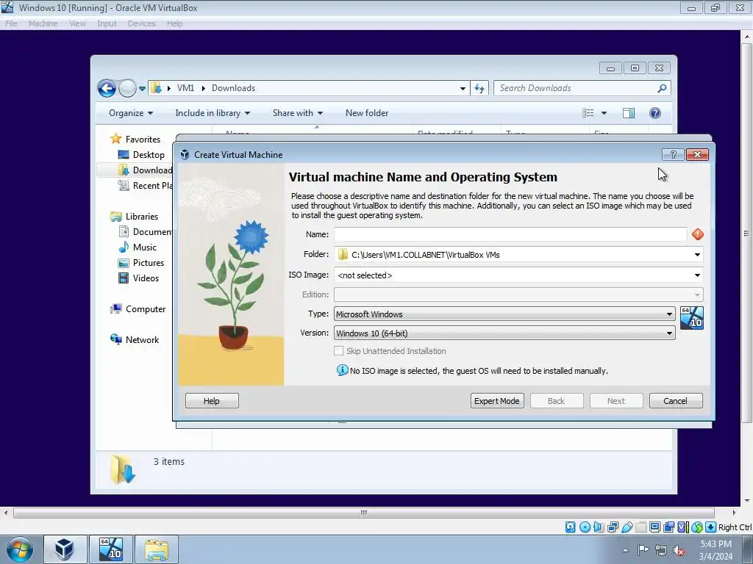Open view options dropdown arrow
This screenshot has height=564, width=753.
pyautogui.click(x=604, y=112)
